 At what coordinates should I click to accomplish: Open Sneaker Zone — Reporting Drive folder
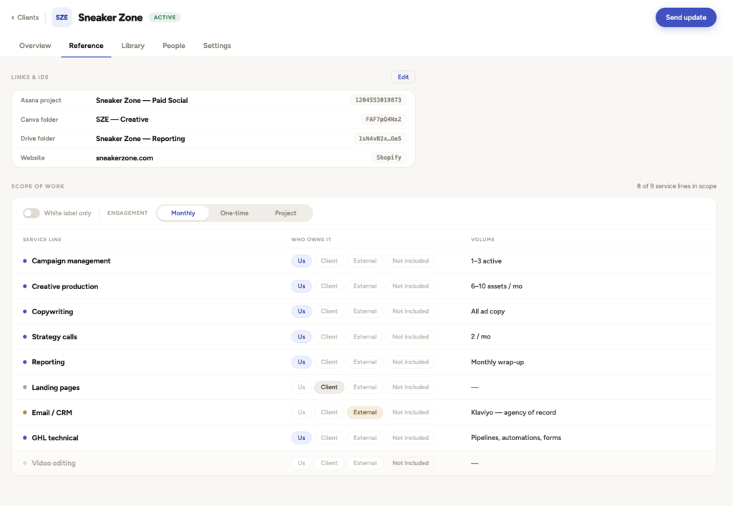pyautogui.click(x=140, y=139)
